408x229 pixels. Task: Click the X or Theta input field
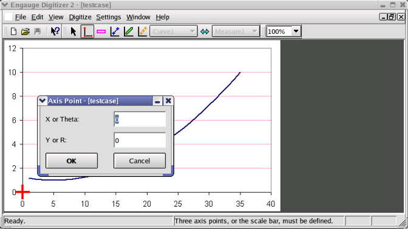[x=140, y=119]
